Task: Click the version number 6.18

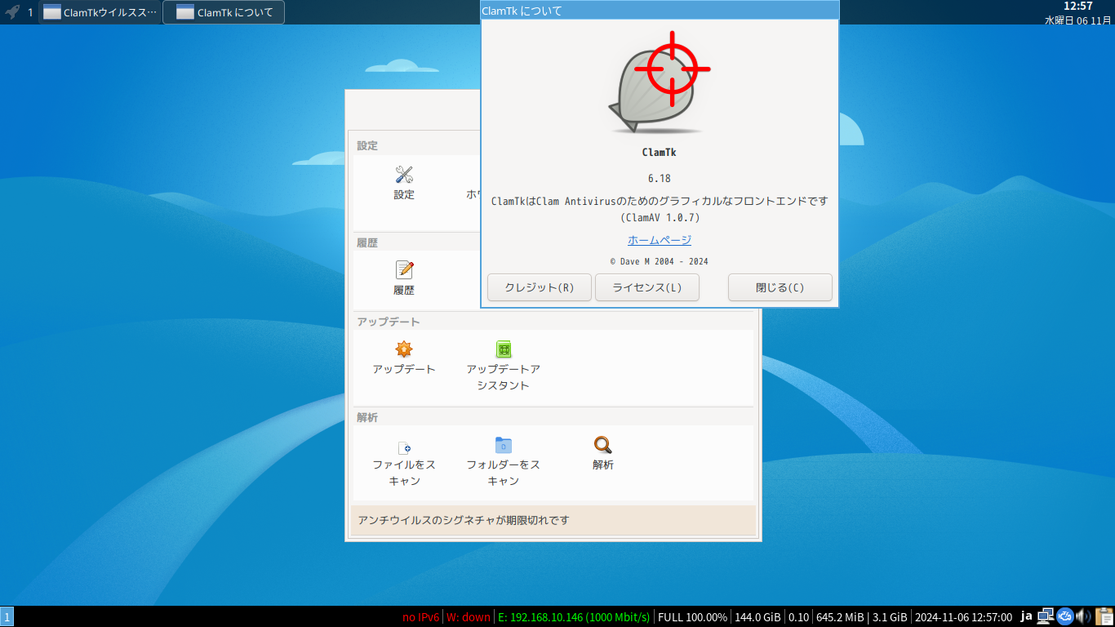Action: click(660, 178)
